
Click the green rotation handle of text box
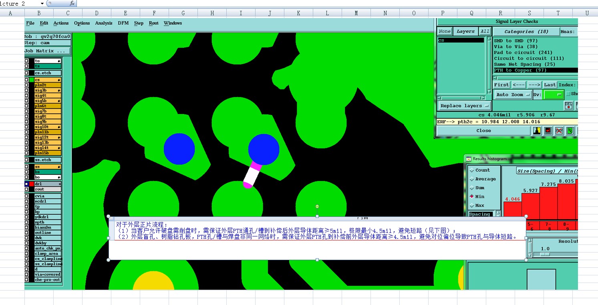point(317,206)
